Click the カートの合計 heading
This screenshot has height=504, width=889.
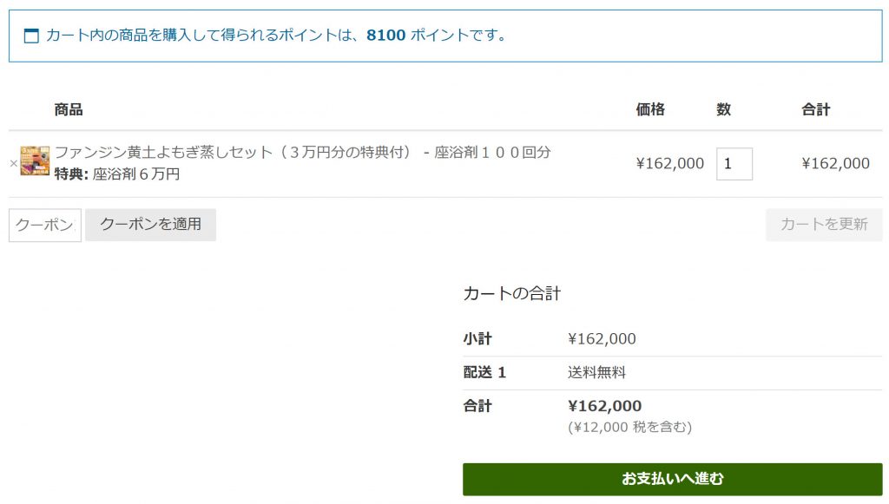pyautogui.click(x=512, y=293)
